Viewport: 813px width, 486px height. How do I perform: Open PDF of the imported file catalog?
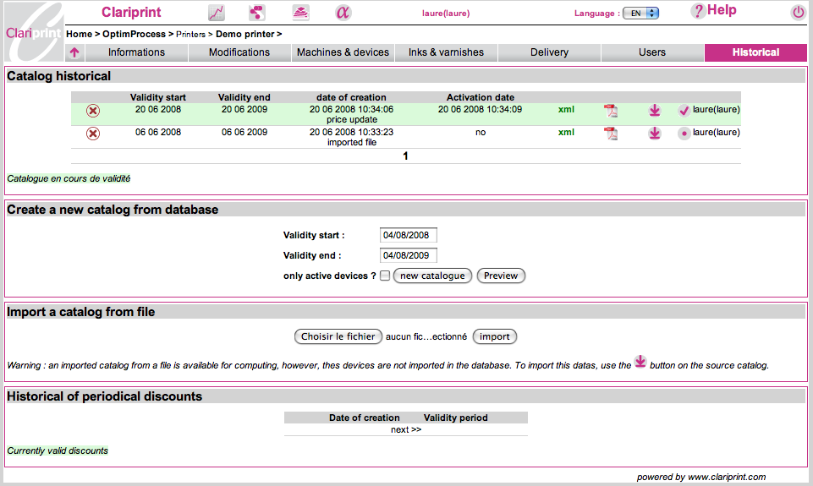(610, 134)
